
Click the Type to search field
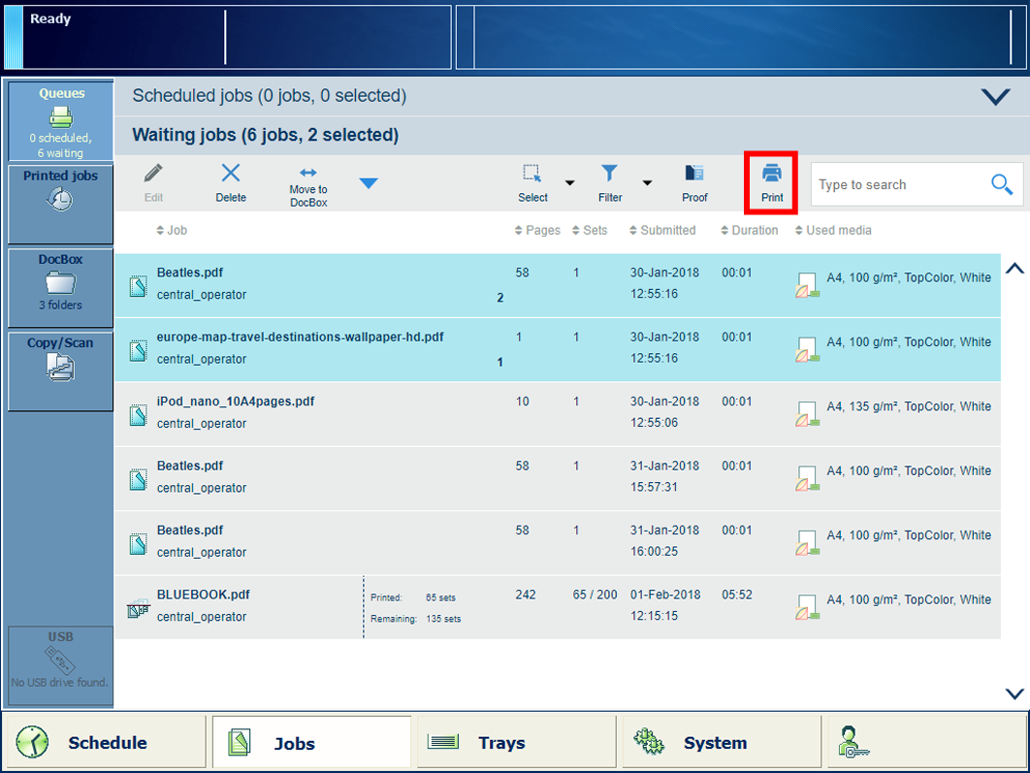[x=897, y=184]
